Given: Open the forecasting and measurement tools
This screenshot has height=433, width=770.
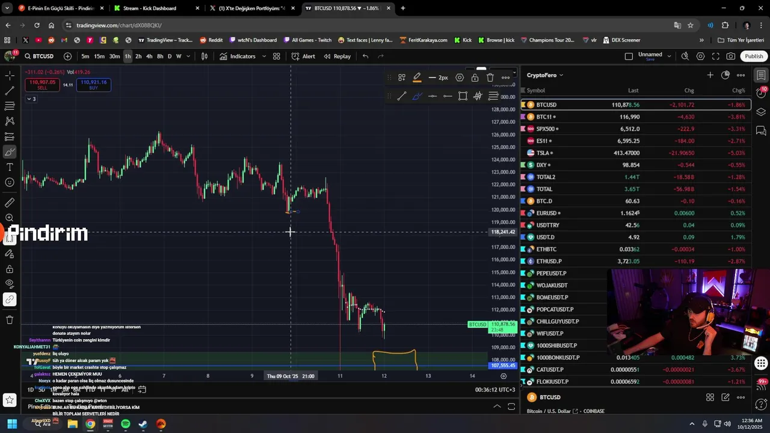Looking at the screenshot, I should click(10, 137).
